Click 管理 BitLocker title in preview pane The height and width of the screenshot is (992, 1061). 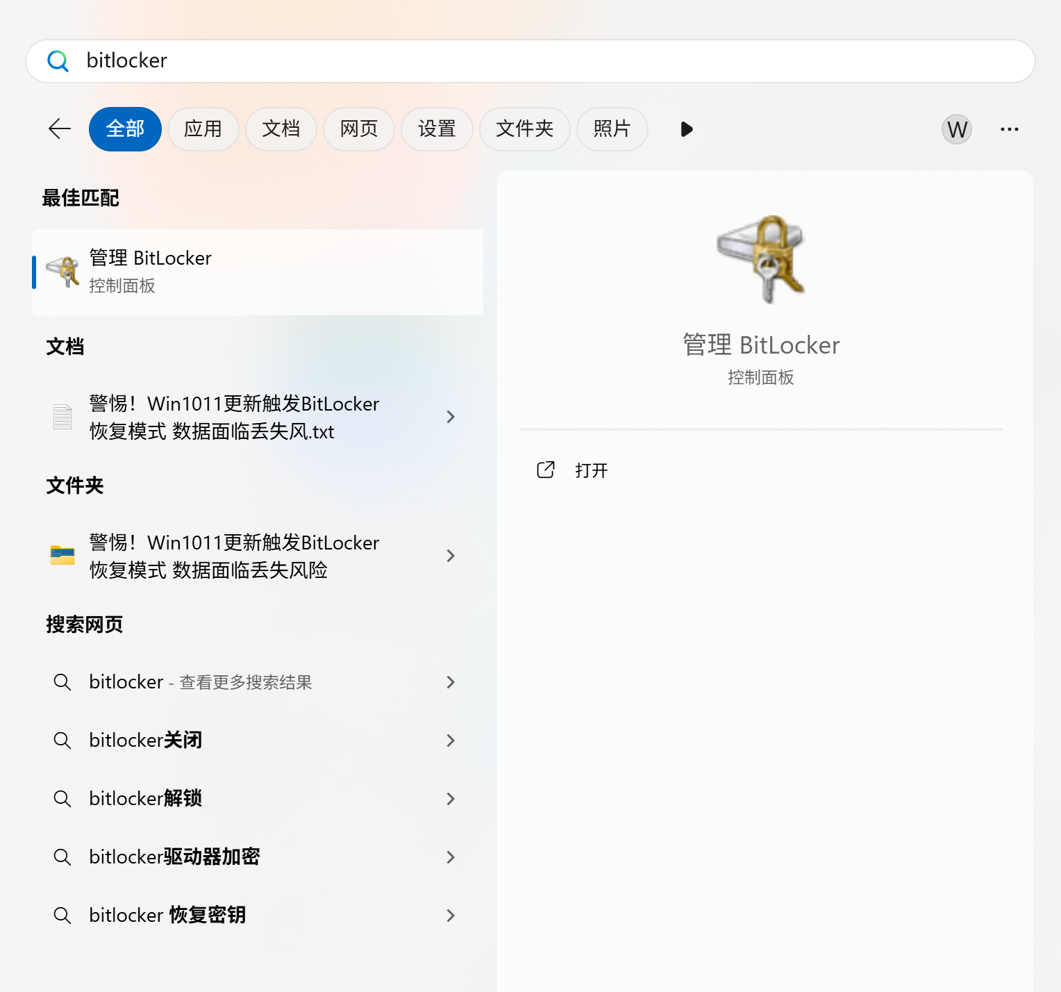click(761, 345)
